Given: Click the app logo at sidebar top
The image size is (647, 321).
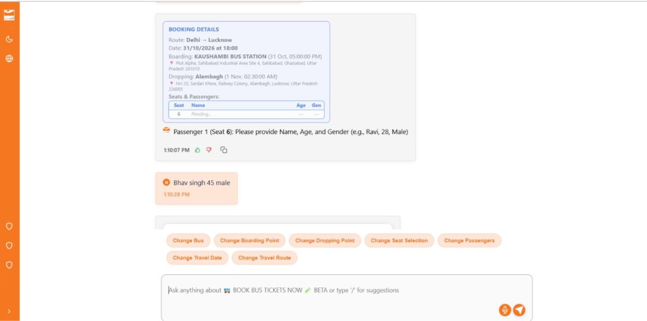Looking at the screenshot, I should click(9, 15).
